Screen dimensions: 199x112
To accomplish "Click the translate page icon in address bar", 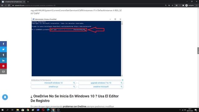I will [x=169, y=6].
